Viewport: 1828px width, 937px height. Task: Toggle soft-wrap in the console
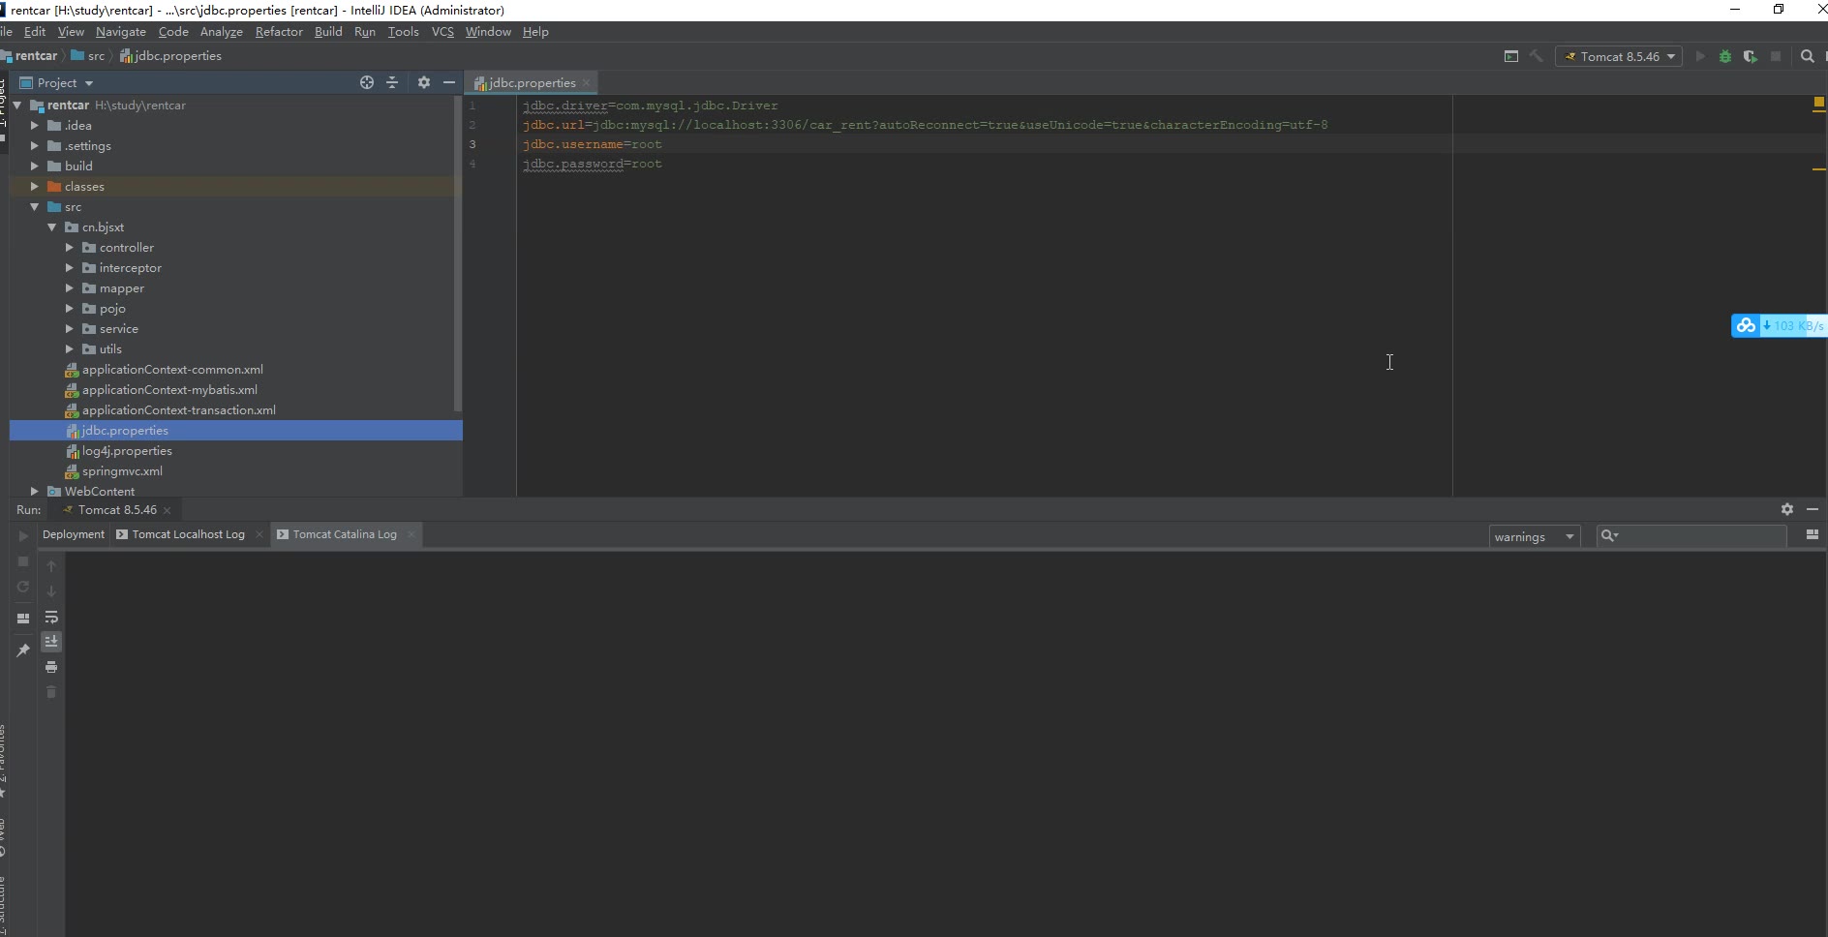[x=51, y=617]
